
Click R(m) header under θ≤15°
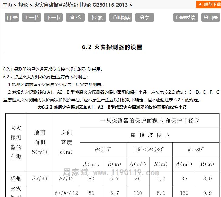click(115, 164)
